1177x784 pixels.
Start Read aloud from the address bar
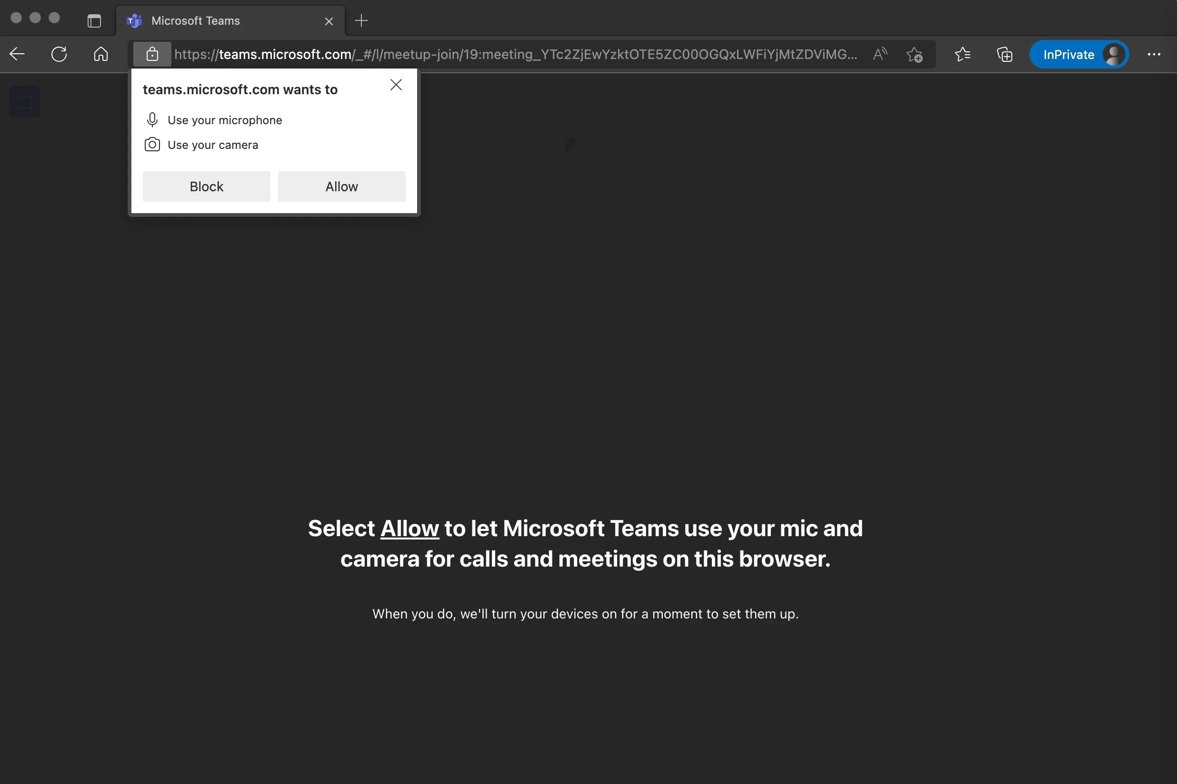(880, 54)
